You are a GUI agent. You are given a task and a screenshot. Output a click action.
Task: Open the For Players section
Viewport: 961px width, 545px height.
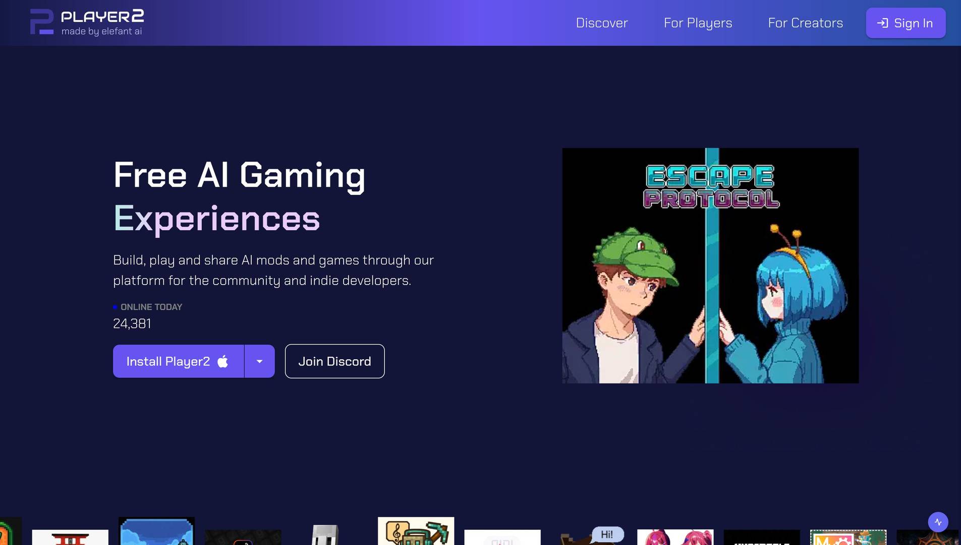coord(698,23)
